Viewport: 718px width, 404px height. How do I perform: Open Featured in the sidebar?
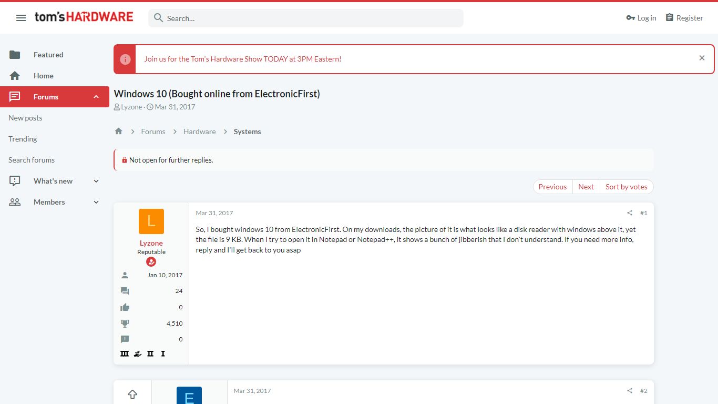coord(48,55)
